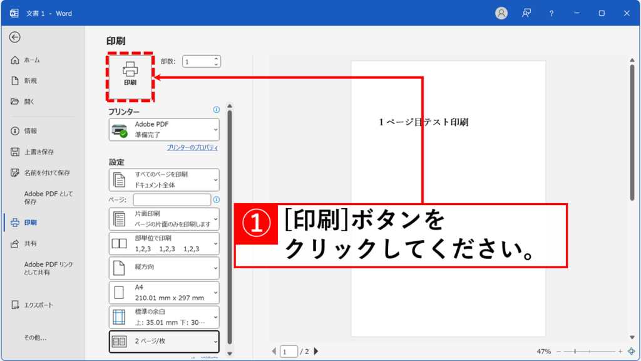Decrease copies with the down stepper arrow

click(x=216, y=65)
